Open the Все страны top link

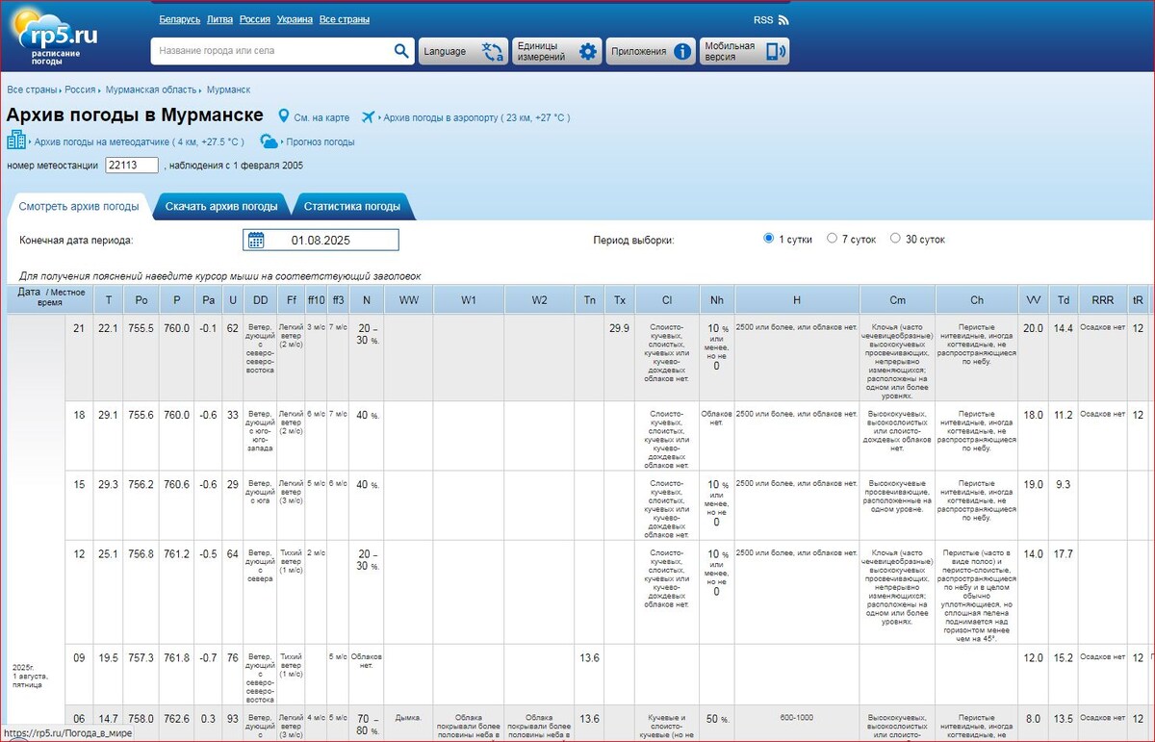click(344, 19)
